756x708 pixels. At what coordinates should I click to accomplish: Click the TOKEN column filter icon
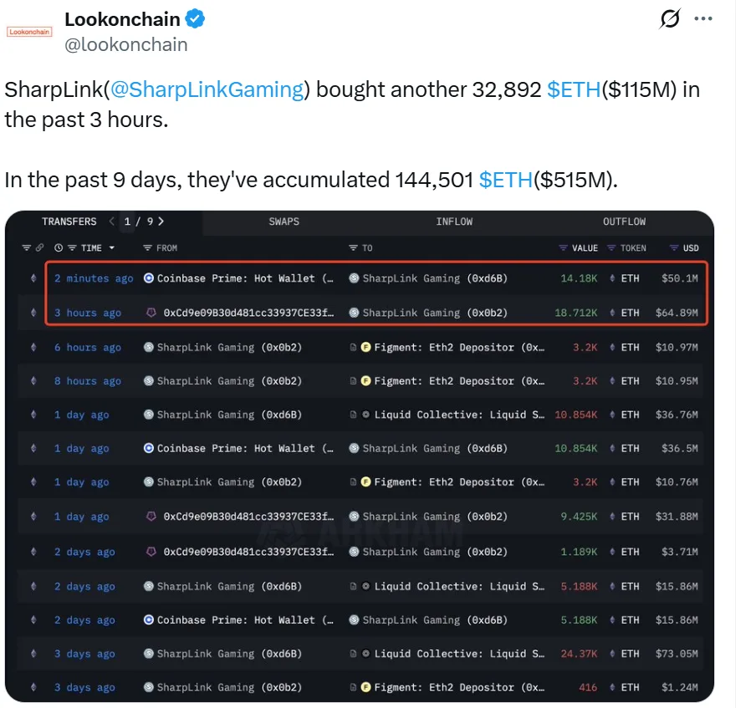pos(612,248)
